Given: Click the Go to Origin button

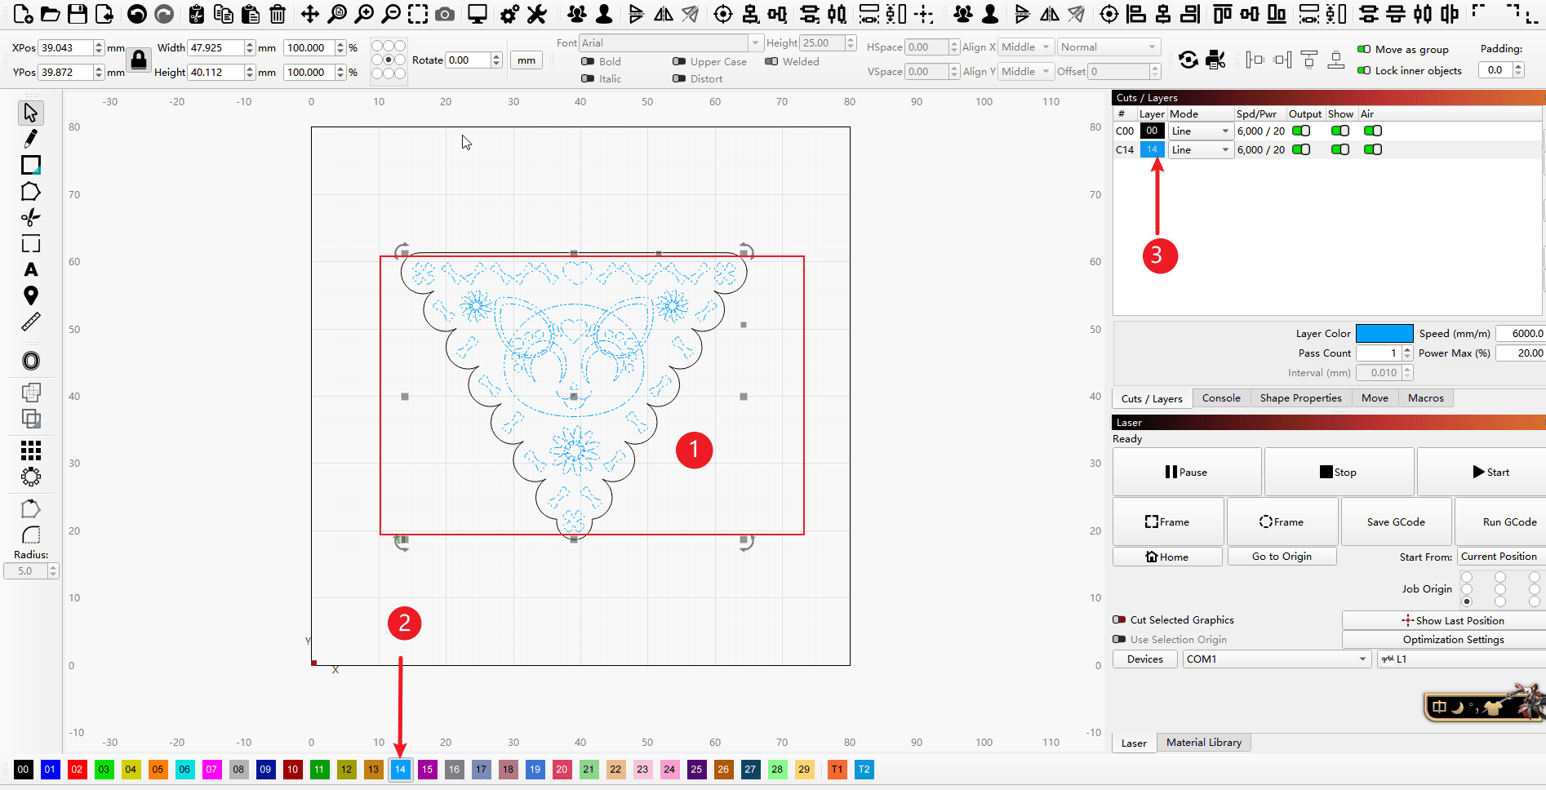Looking at the screenshot, I should [x=1282, y=557].
